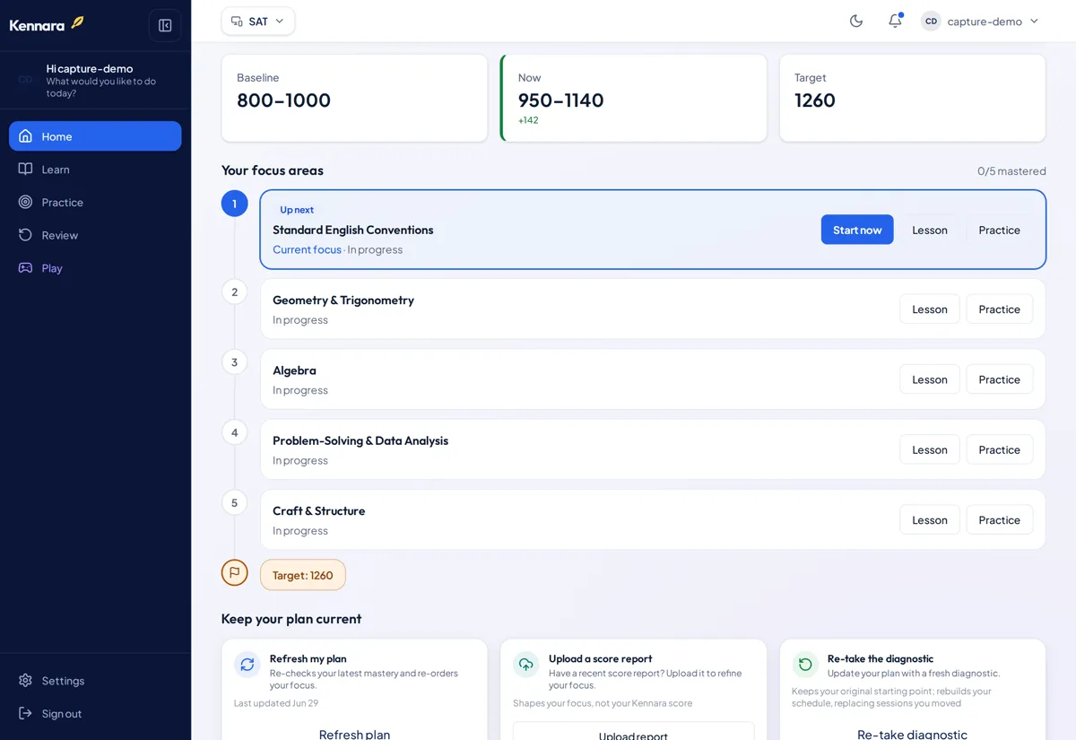1076x740 pixels.
Task: Click the Geometry & Trigonometry title
Action: [x=343, y=300]
